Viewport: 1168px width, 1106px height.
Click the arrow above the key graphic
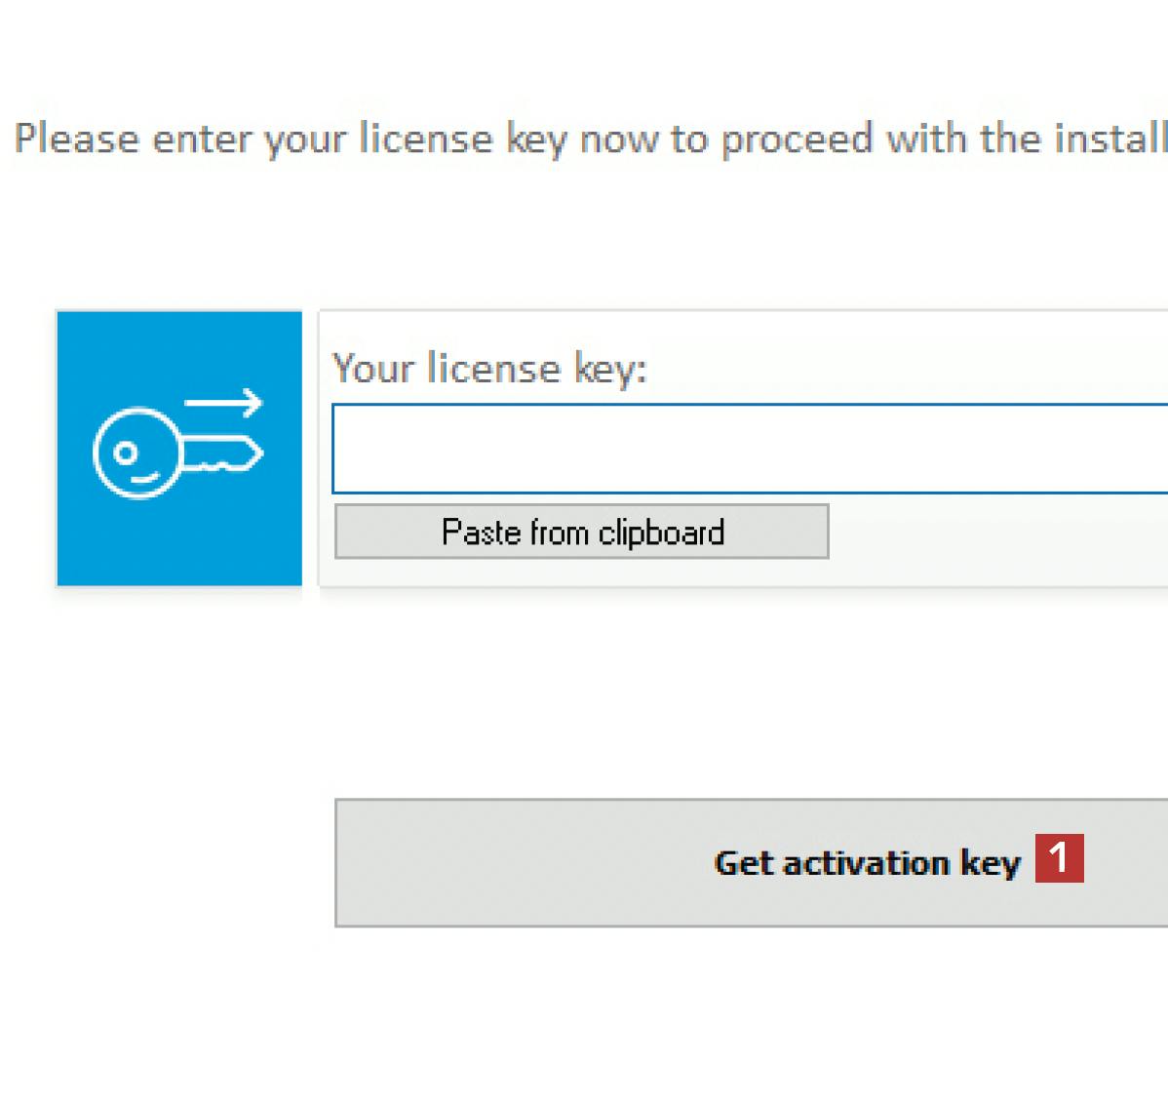tap(224, 402)
